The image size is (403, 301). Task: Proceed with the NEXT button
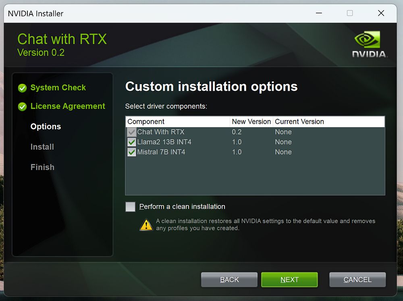coord(289,280)
